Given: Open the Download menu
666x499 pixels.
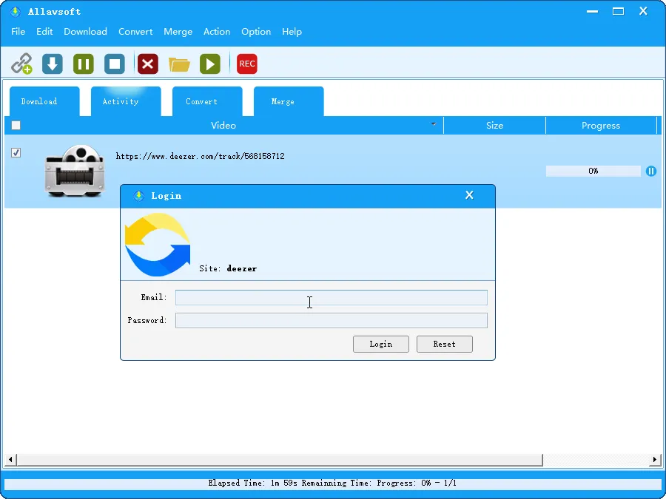Looking at the screenshot, I should (x=85, y=31).
